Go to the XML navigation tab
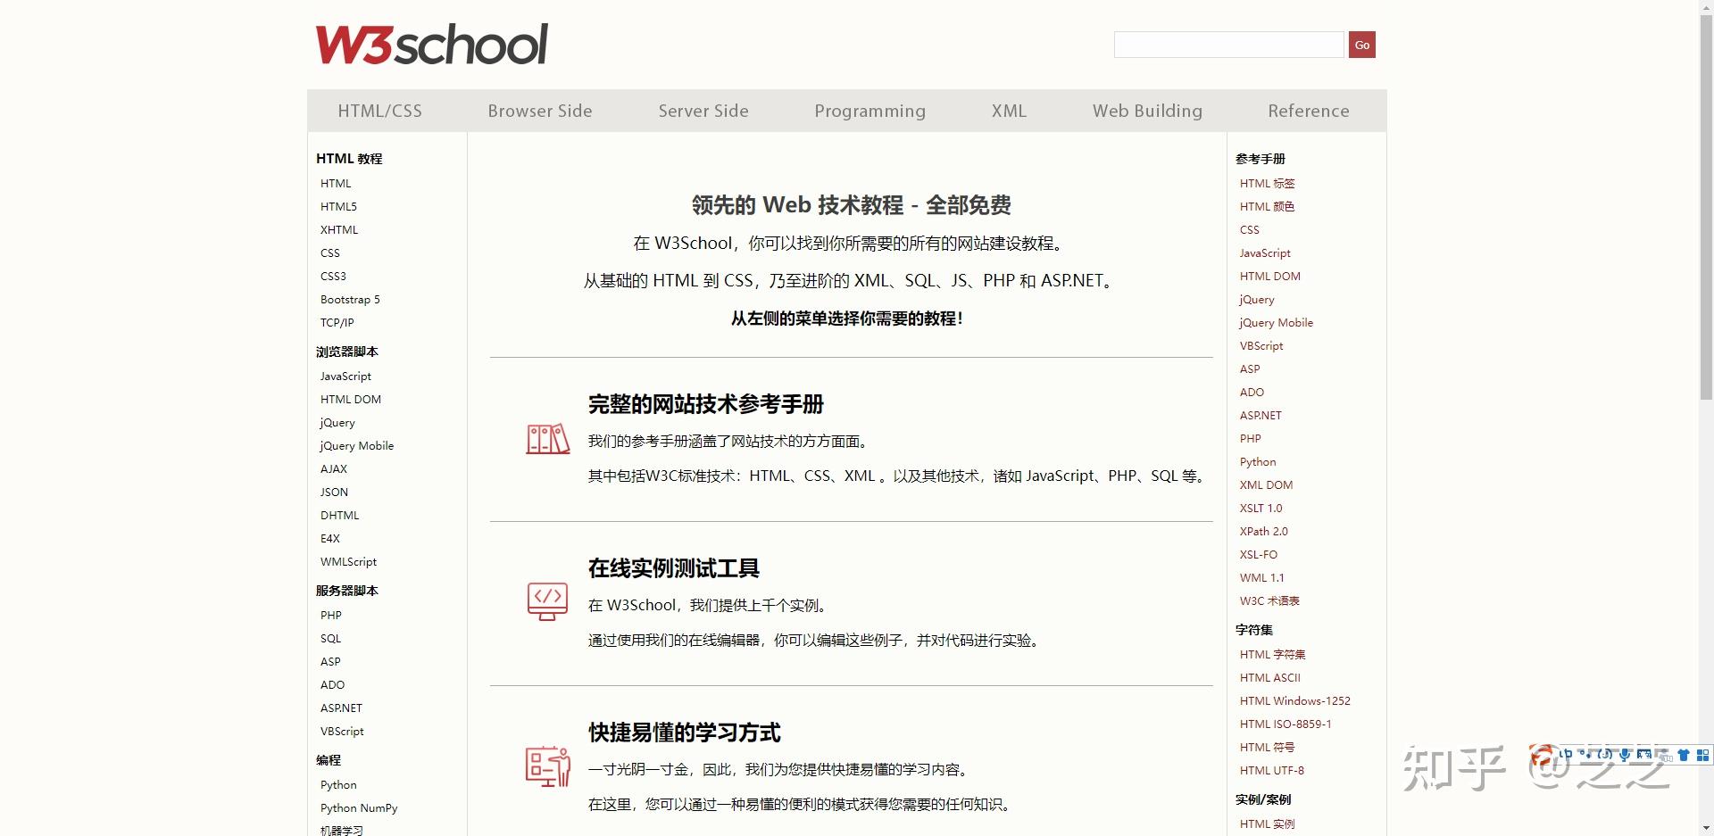 tap(1010, 111)
